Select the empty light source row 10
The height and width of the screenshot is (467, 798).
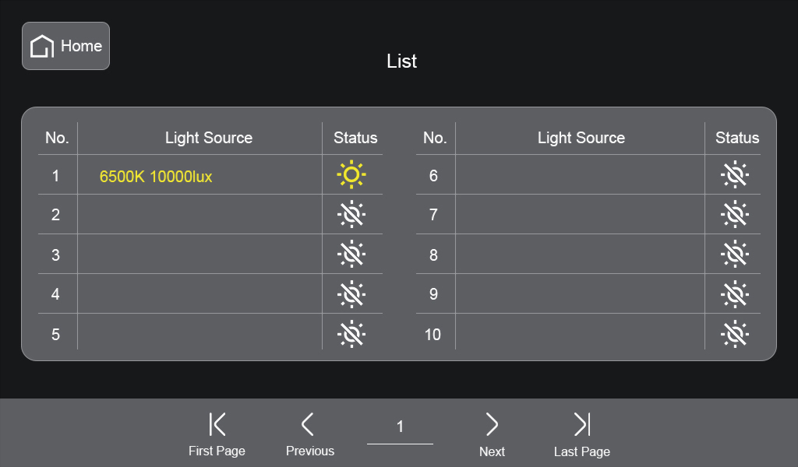click(x=580, y=334)
